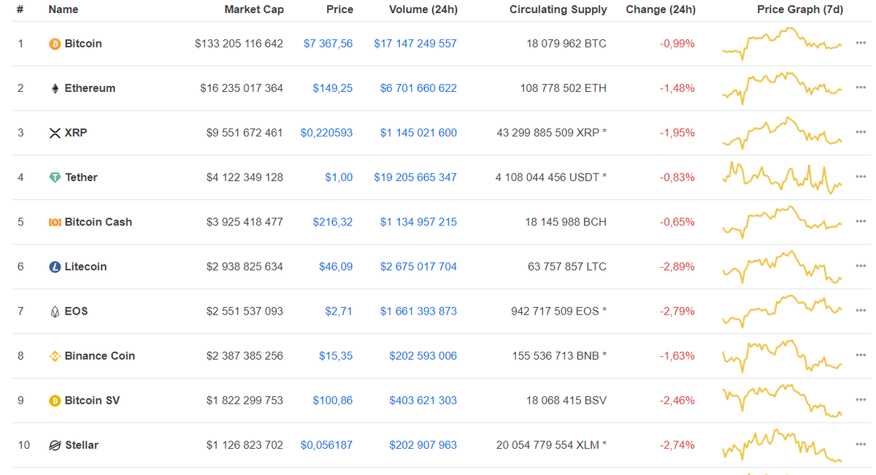The width and height of the screenshot is (876, 475).
Task: Open the three-dot menu for XRP row
Action: pos(861,133)
